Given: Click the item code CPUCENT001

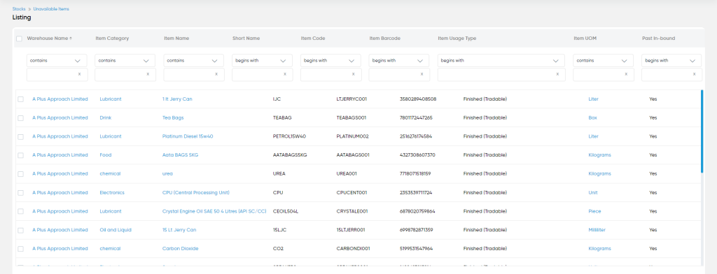Looking at the screenshot, I should coord(351,193).
